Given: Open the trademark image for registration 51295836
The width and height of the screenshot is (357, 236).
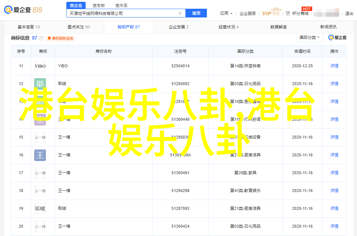Looking at the screenshot, I should click(40, 137).
